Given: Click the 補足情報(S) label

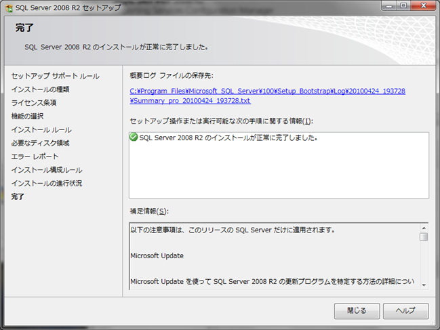Looking at the screenshot, I should [x=149, y=211].
